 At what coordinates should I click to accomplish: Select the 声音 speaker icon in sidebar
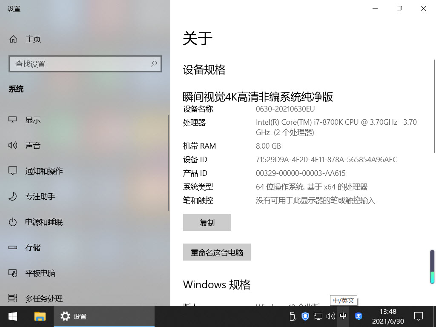(12, 145)
